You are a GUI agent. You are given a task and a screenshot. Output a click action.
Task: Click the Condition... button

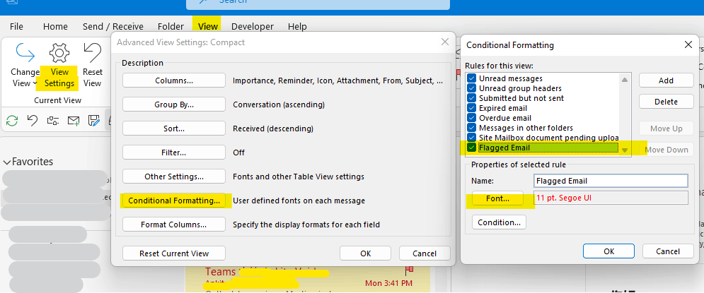(499, 222)
